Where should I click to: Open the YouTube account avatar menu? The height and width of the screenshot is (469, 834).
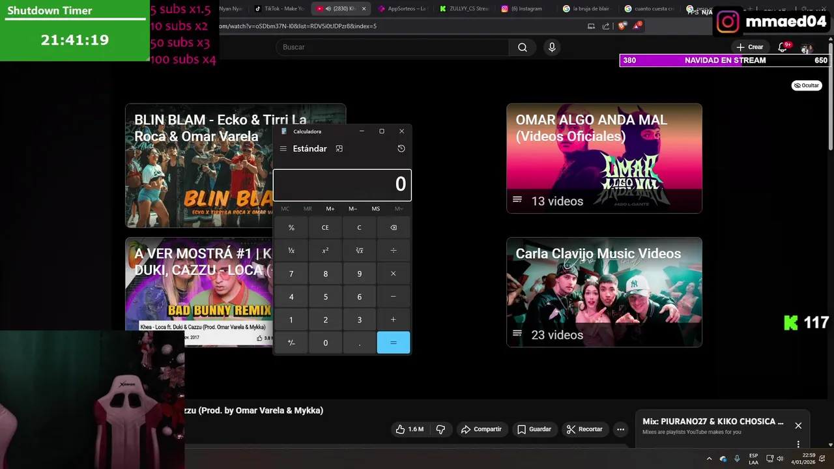coord(807,48)
